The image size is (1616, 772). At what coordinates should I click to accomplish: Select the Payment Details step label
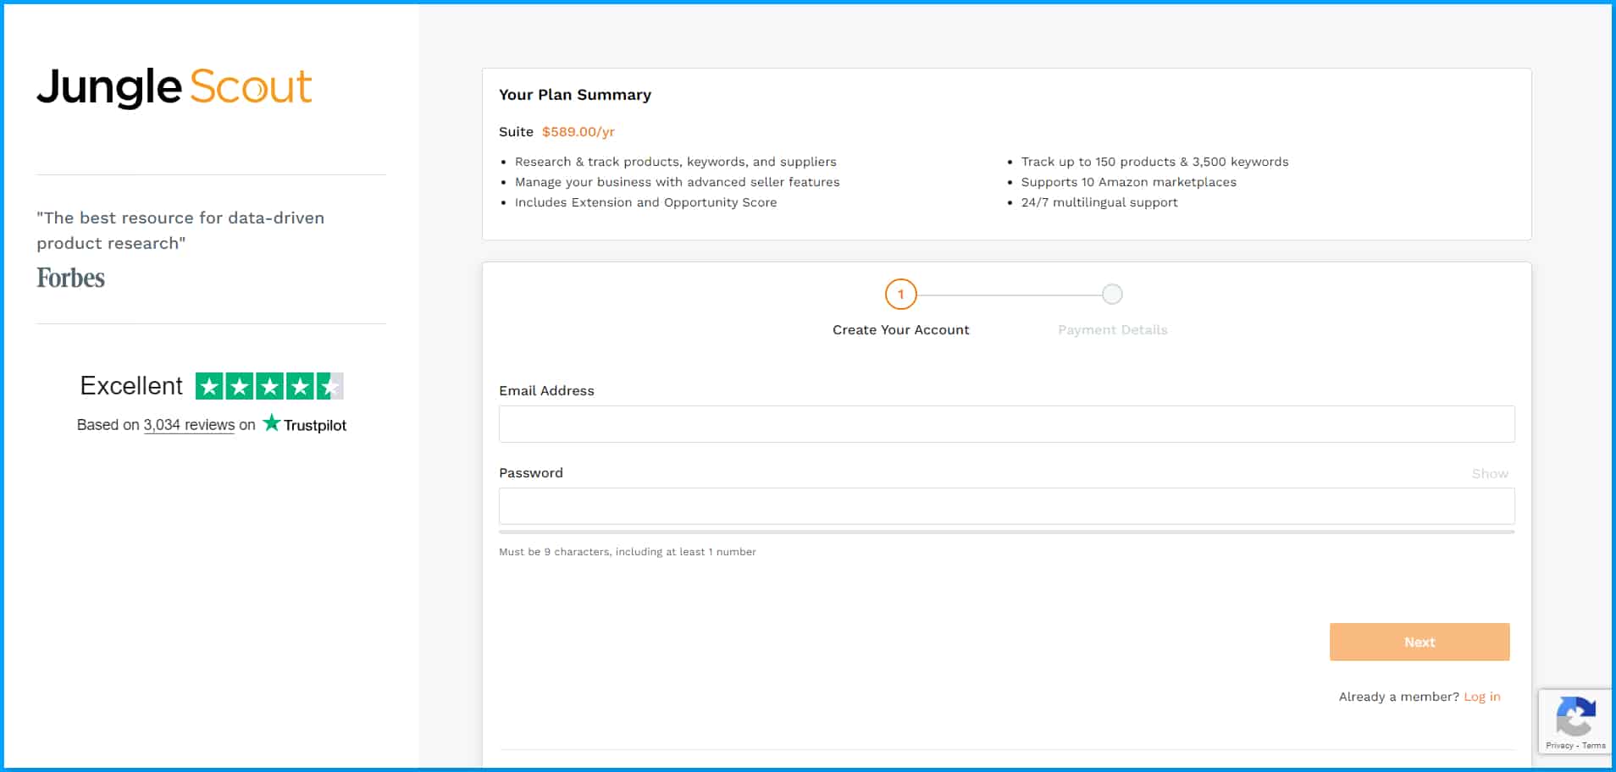(x=1112, y=330)
